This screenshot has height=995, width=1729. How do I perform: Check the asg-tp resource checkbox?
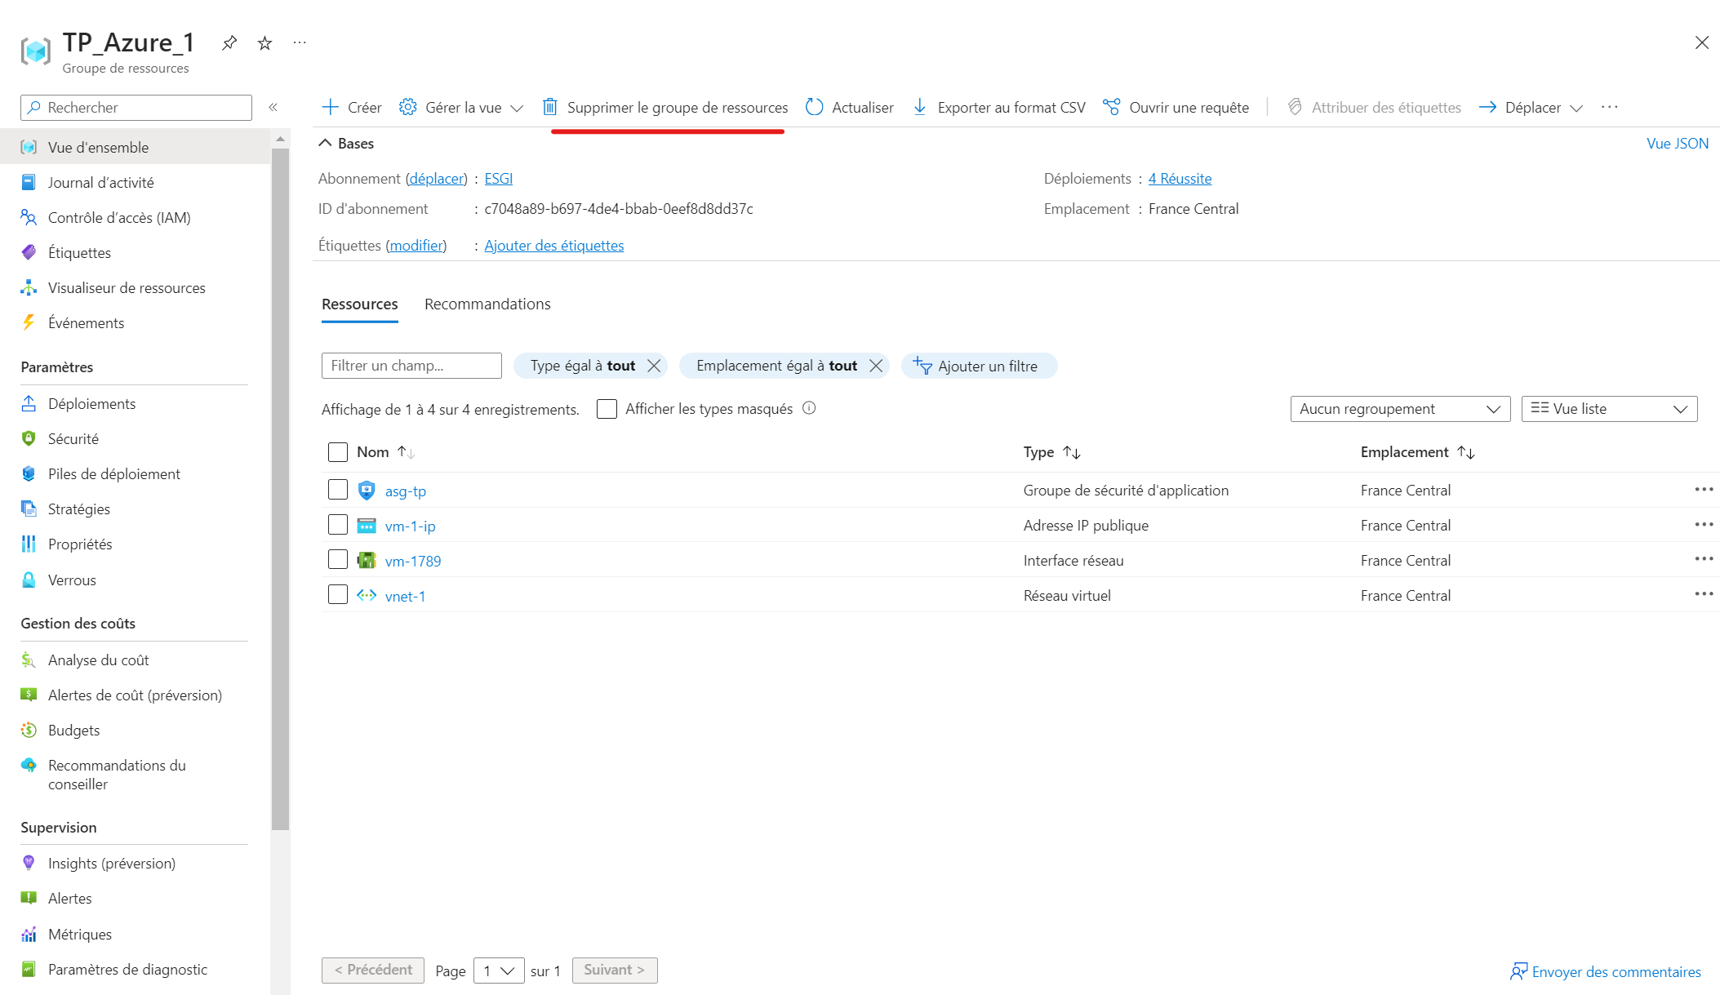pyautogui.click(x=338, y=490)
